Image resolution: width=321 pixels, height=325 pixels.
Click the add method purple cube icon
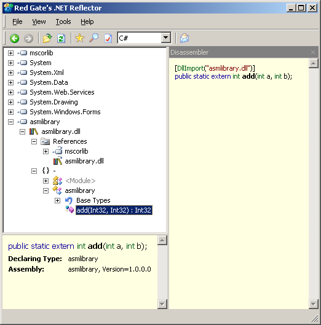pyautogui.click(x=69, y=209)
